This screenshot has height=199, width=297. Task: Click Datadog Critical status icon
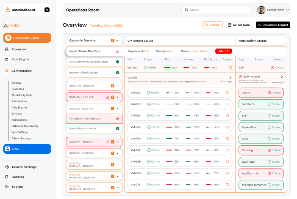[x=269, y=150]
